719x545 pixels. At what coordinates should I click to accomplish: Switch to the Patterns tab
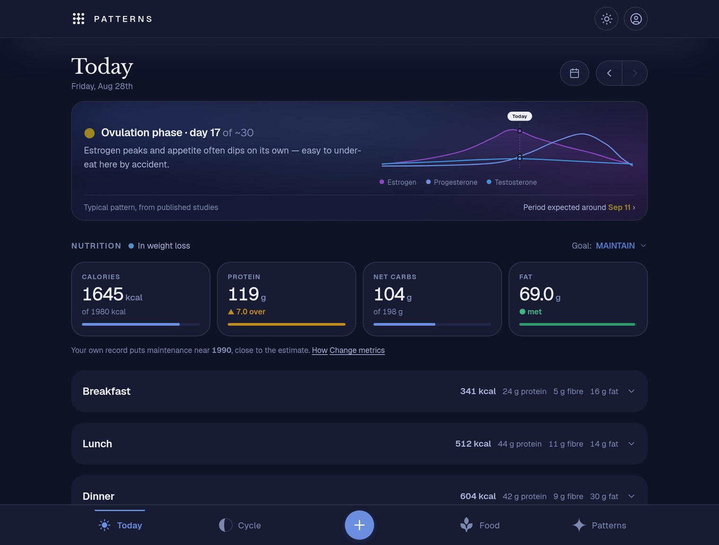pos(599,525)
